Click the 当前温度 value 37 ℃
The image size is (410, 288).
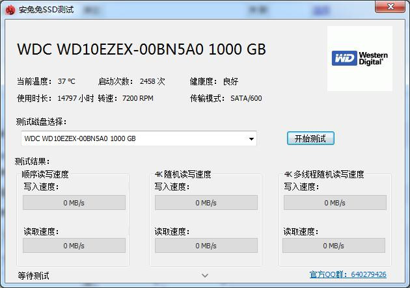[x=66, y=81]
